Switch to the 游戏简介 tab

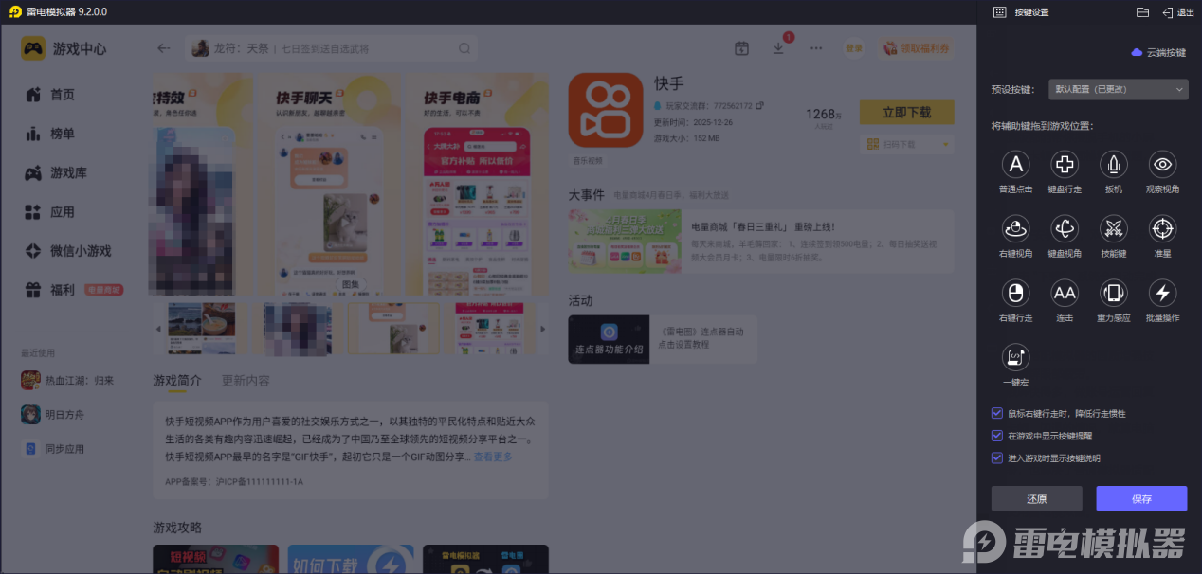point(177,381)
